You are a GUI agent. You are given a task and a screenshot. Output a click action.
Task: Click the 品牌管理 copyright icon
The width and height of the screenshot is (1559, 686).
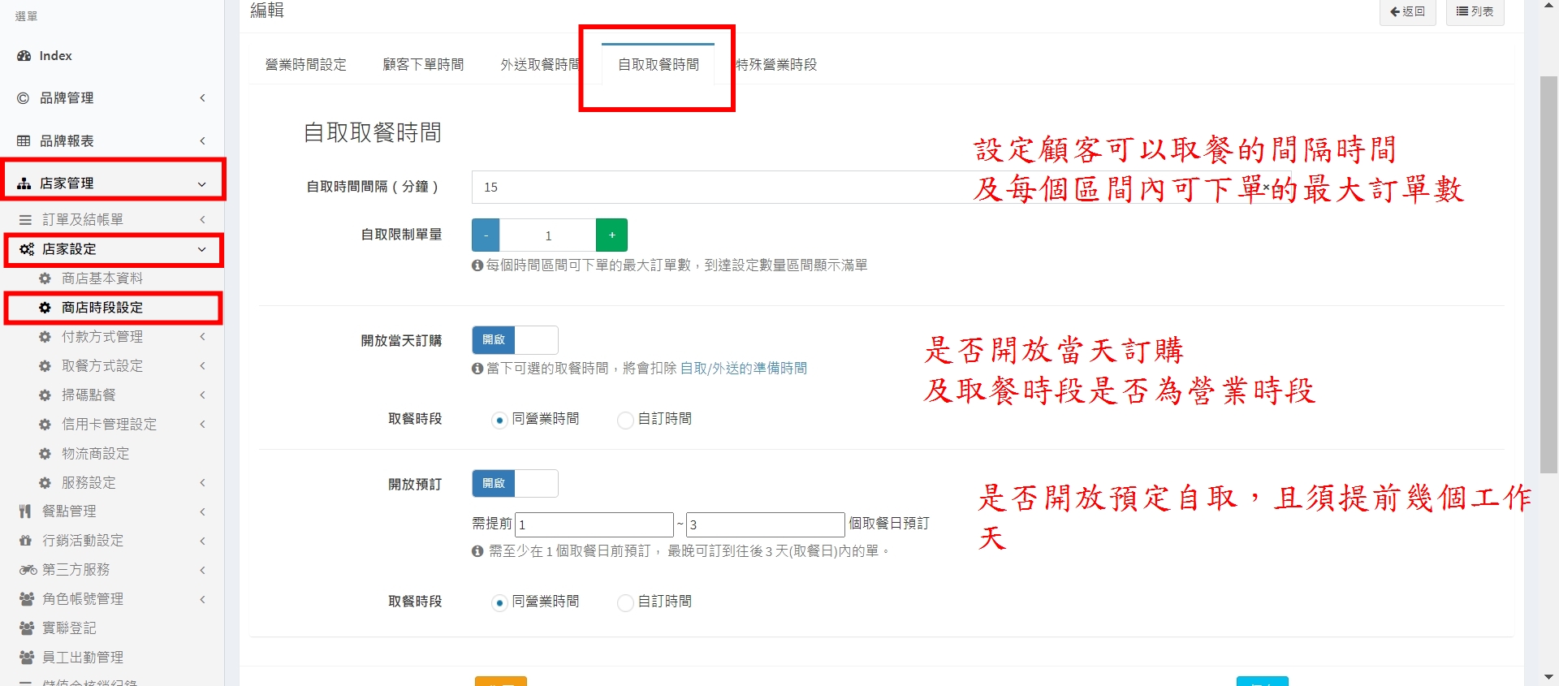click(24, 98)
